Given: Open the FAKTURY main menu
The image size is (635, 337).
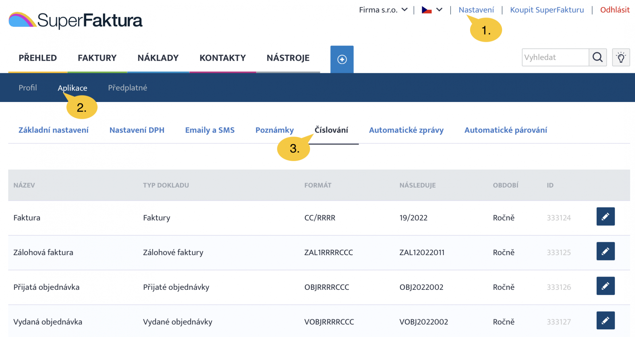Looking at the screenshot, I should click(97, 58).
